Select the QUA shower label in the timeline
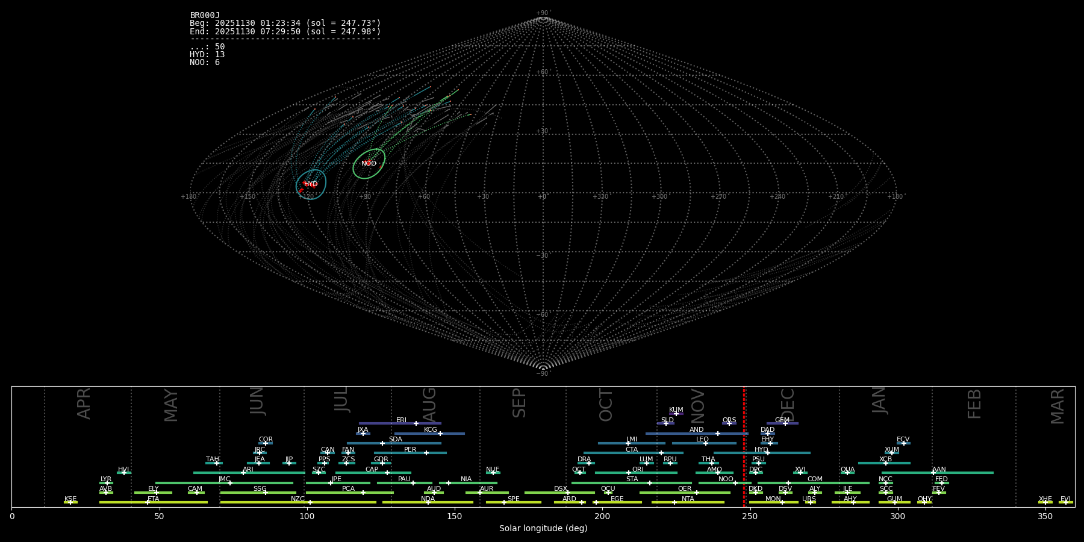The image size is (1084, 542). click(x=847, y=470)
